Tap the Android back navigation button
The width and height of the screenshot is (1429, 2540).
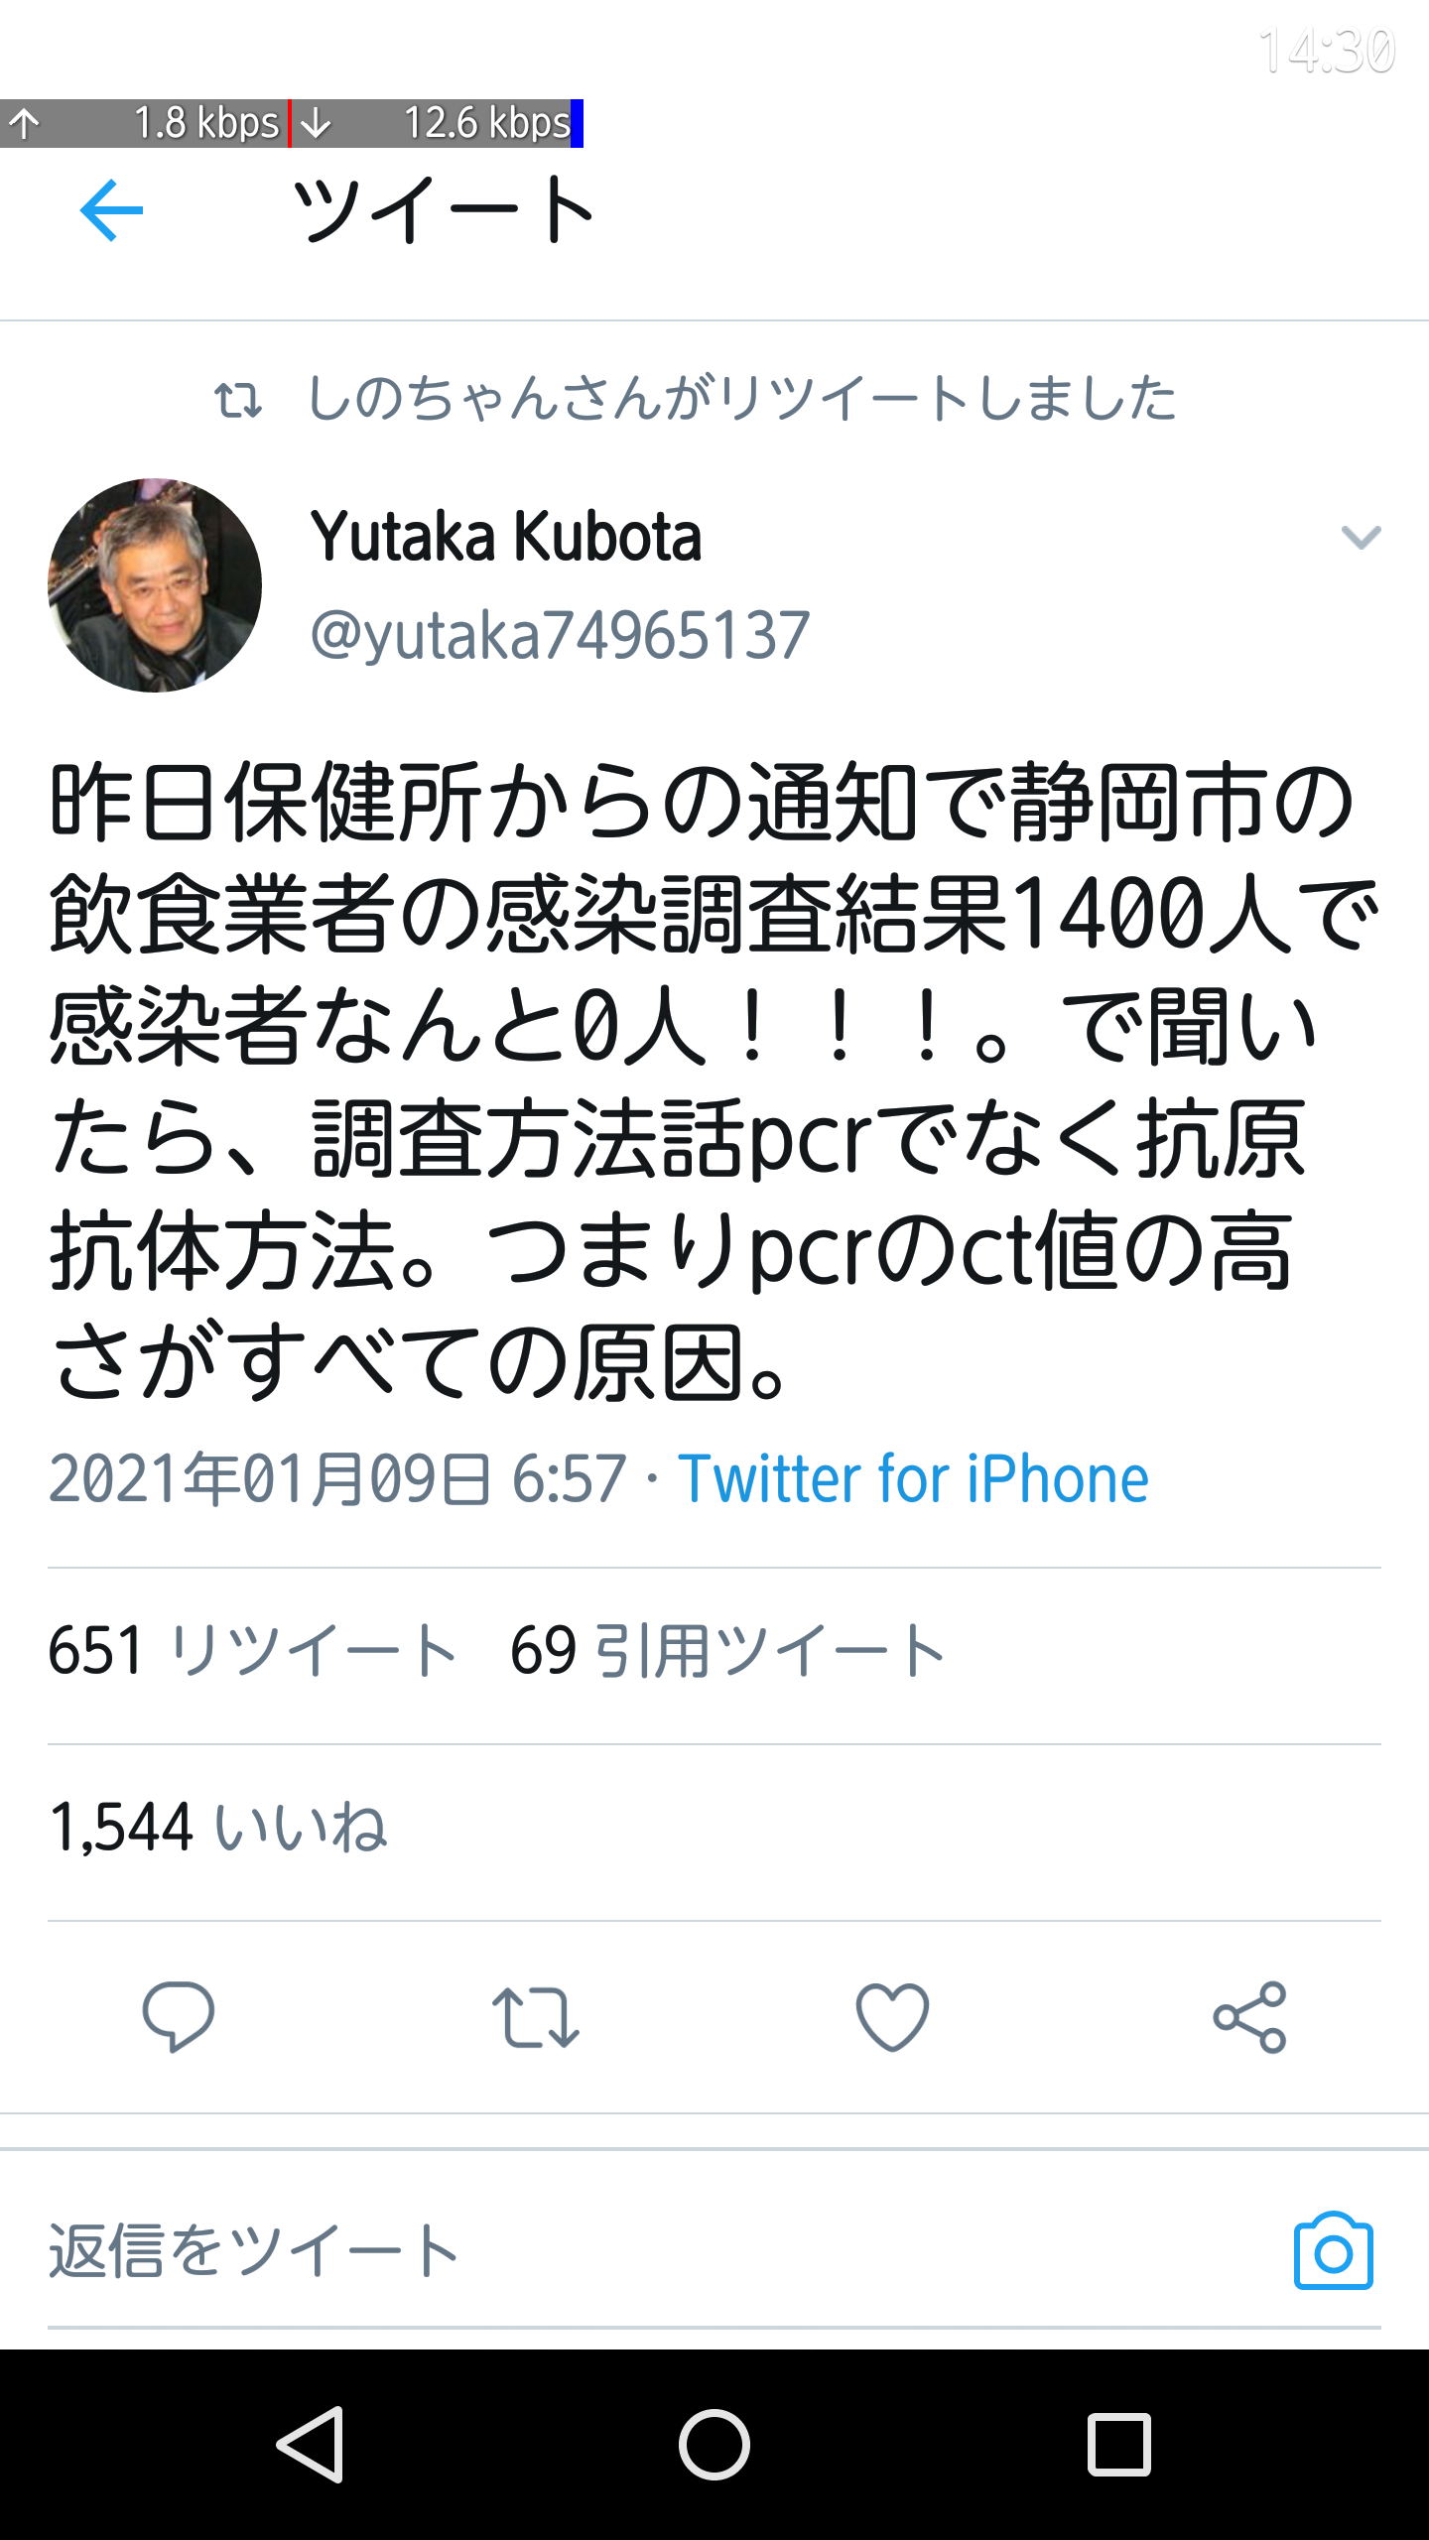pyautogui.click(x=312, y=2445)
